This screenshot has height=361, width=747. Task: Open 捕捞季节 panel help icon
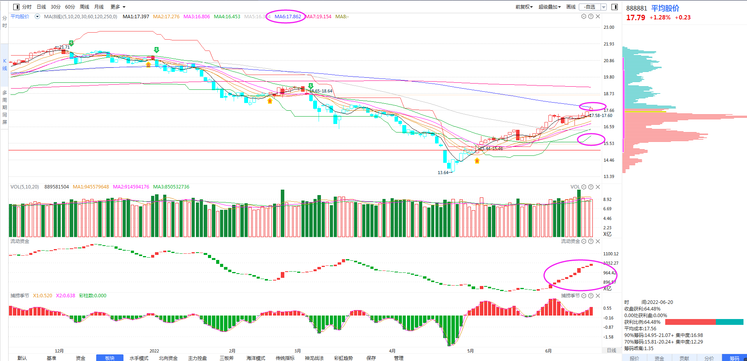coord(591,296)
